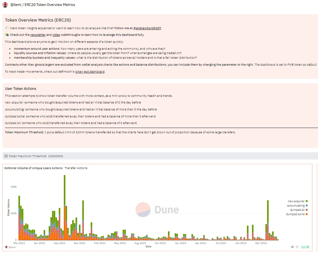Toggle the accumulating legend series
The width and height of the screenshot is (318, 253).
[297, 206]
